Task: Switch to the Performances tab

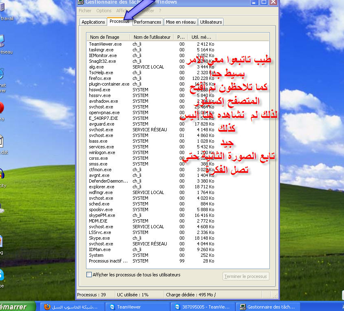Action: [148, 22]
